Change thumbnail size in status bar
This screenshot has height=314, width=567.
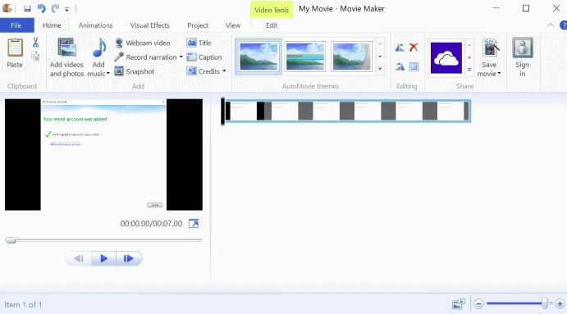point(459,304)
